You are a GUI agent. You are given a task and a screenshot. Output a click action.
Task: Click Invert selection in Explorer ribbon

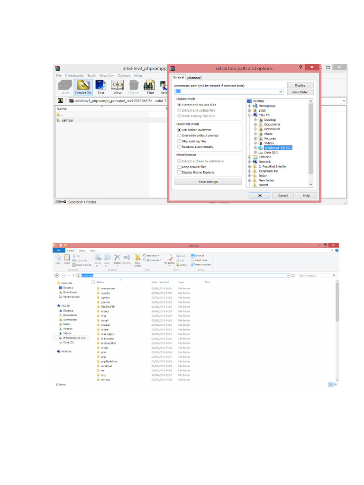(200, 264)
